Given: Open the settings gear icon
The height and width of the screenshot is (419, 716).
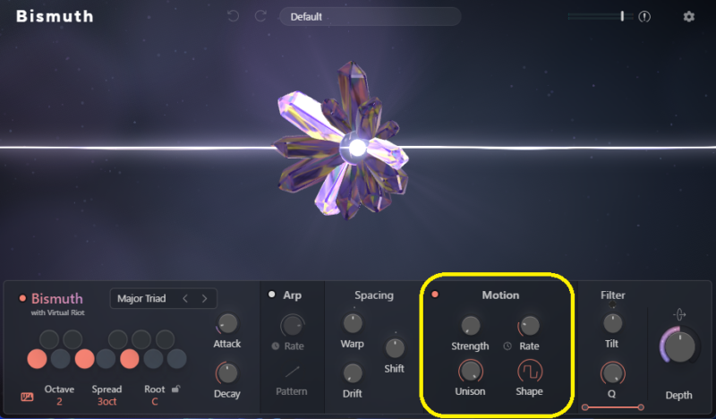Looking at the screenshot, I should tap(688, 17).
